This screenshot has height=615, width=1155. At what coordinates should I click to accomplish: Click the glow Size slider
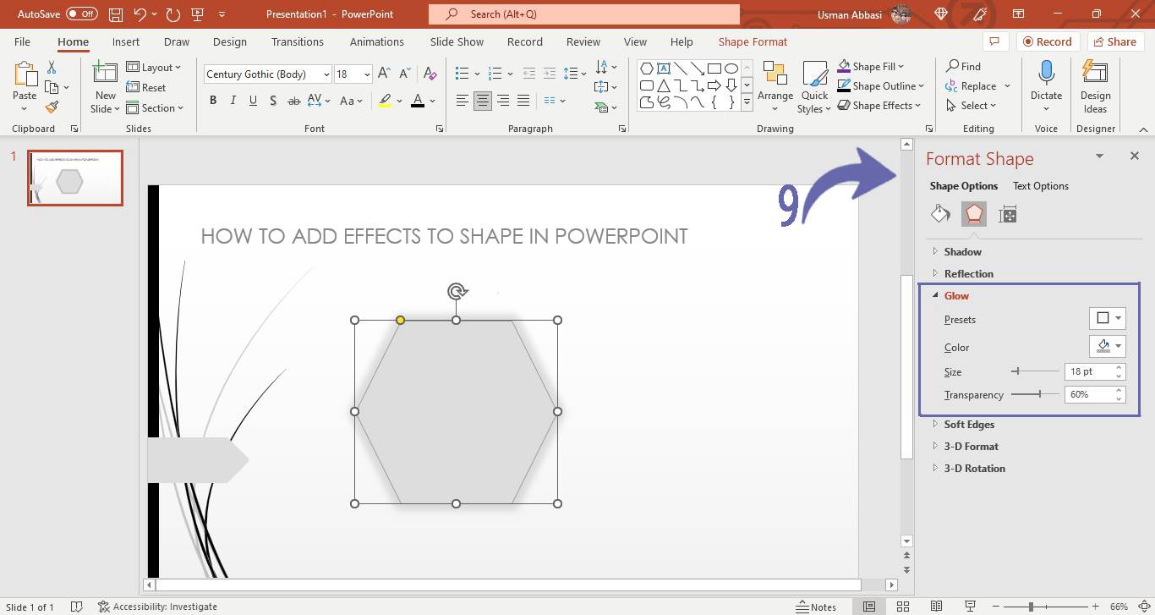pos(1035,371)
